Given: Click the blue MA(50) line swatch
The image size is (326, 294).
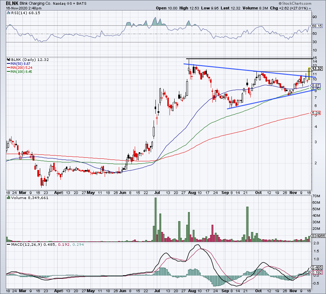Looking at the screenshot, I should tap(9, 64).
